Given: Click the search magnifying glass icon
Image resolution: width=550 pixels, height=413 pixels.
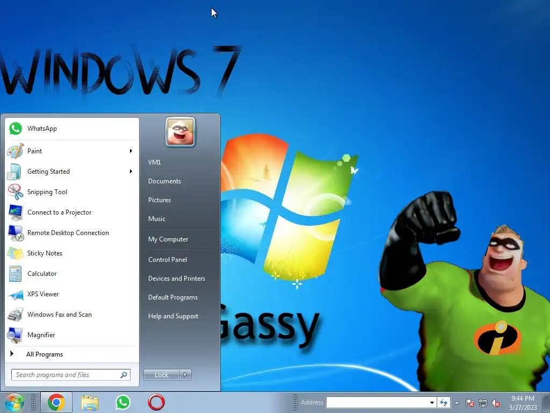Looking at the screenshot, I should pyautogui.click(x=124, y=375).
